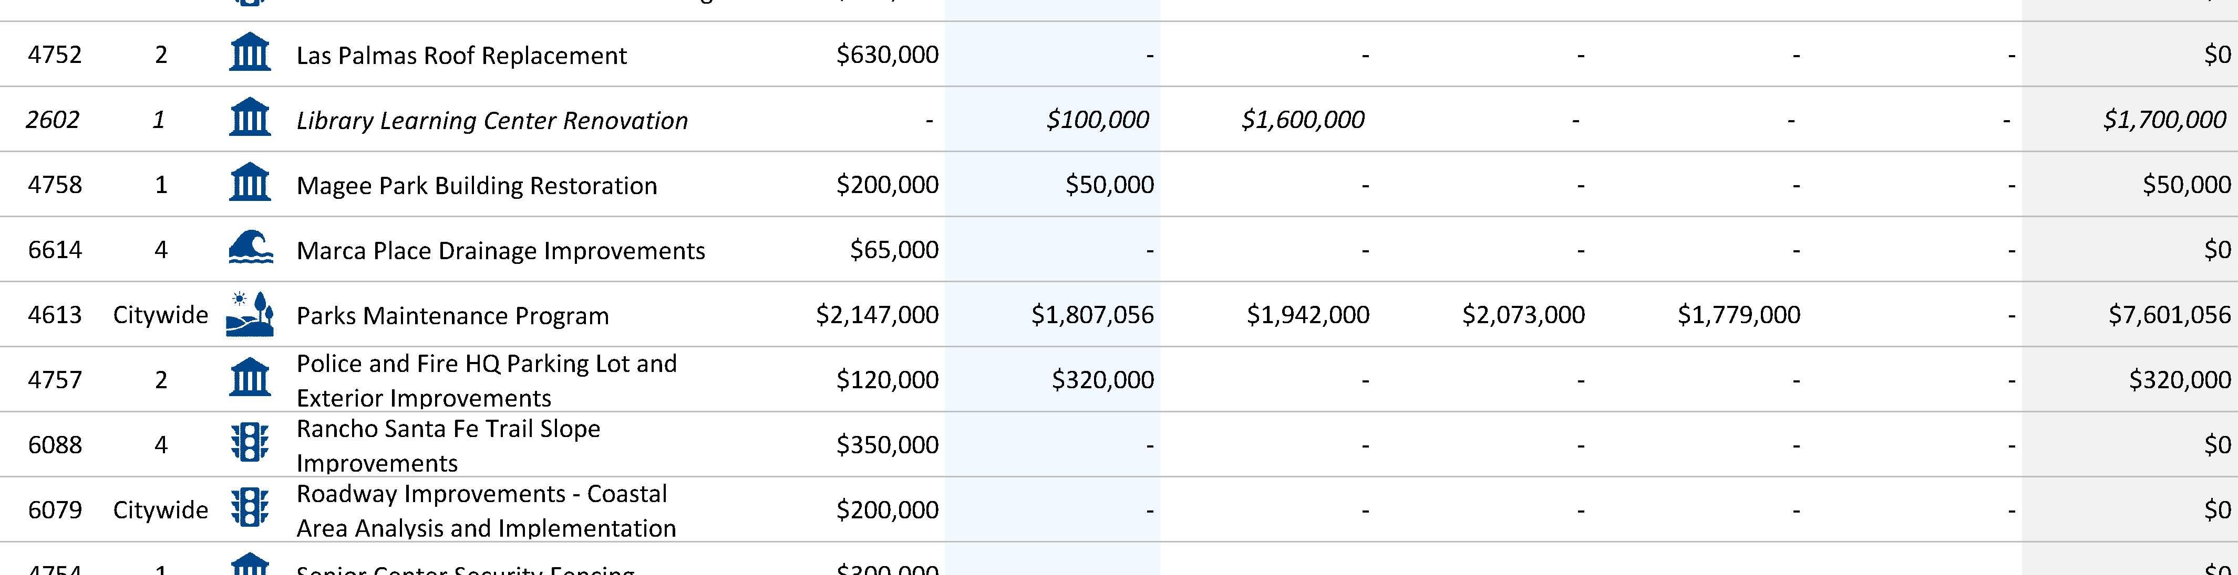Select the $7,601,056 Parks Maintenance total

pos(2169,315)
